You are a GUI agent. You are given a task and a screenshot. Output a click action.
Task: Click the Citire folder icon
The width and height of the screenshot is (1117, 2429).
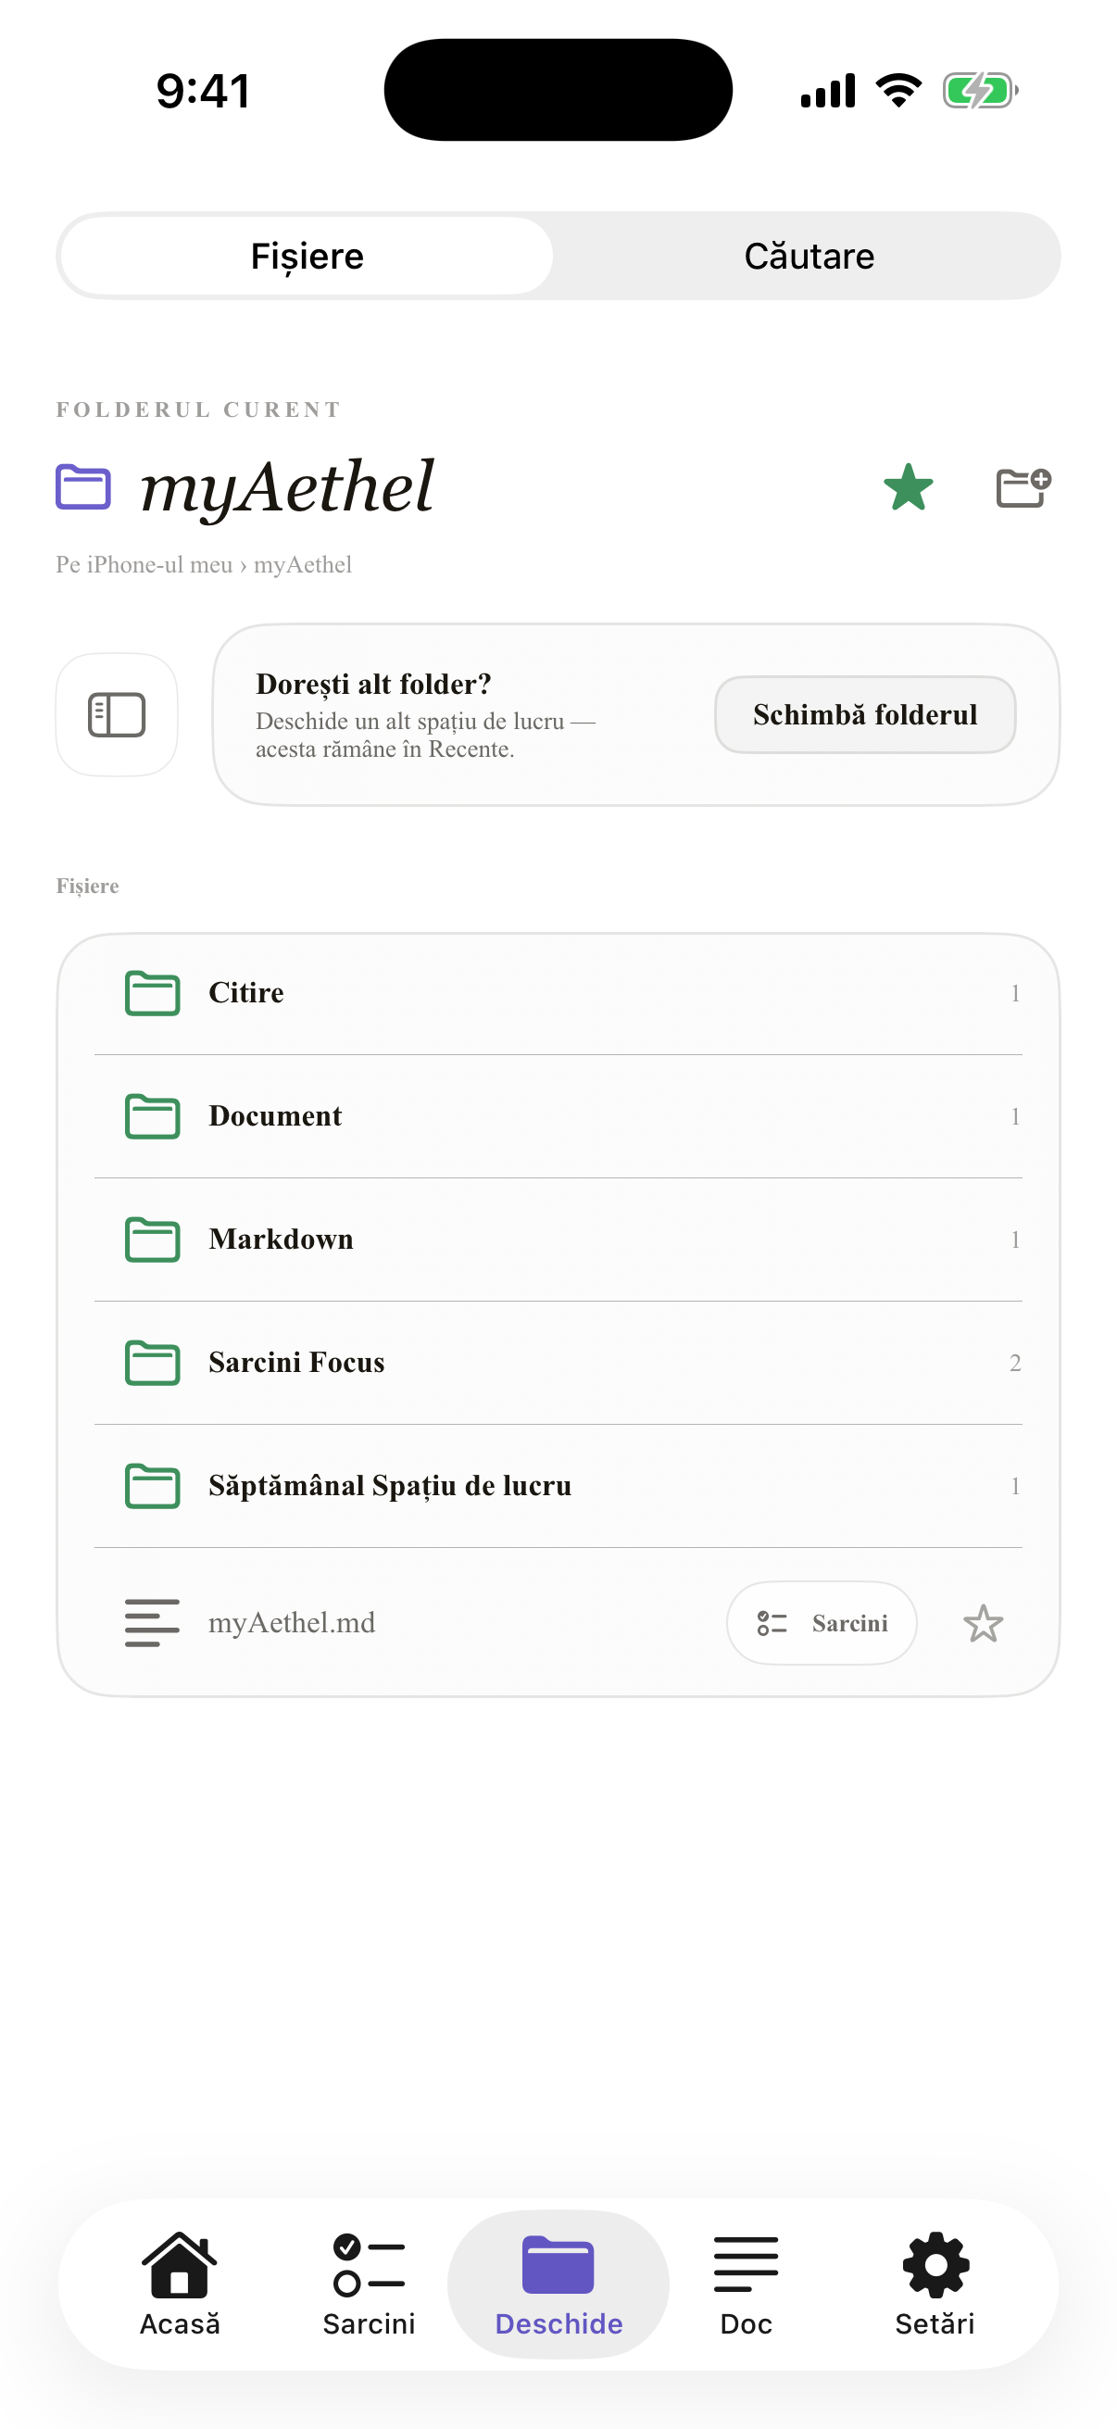coord(152,993)
